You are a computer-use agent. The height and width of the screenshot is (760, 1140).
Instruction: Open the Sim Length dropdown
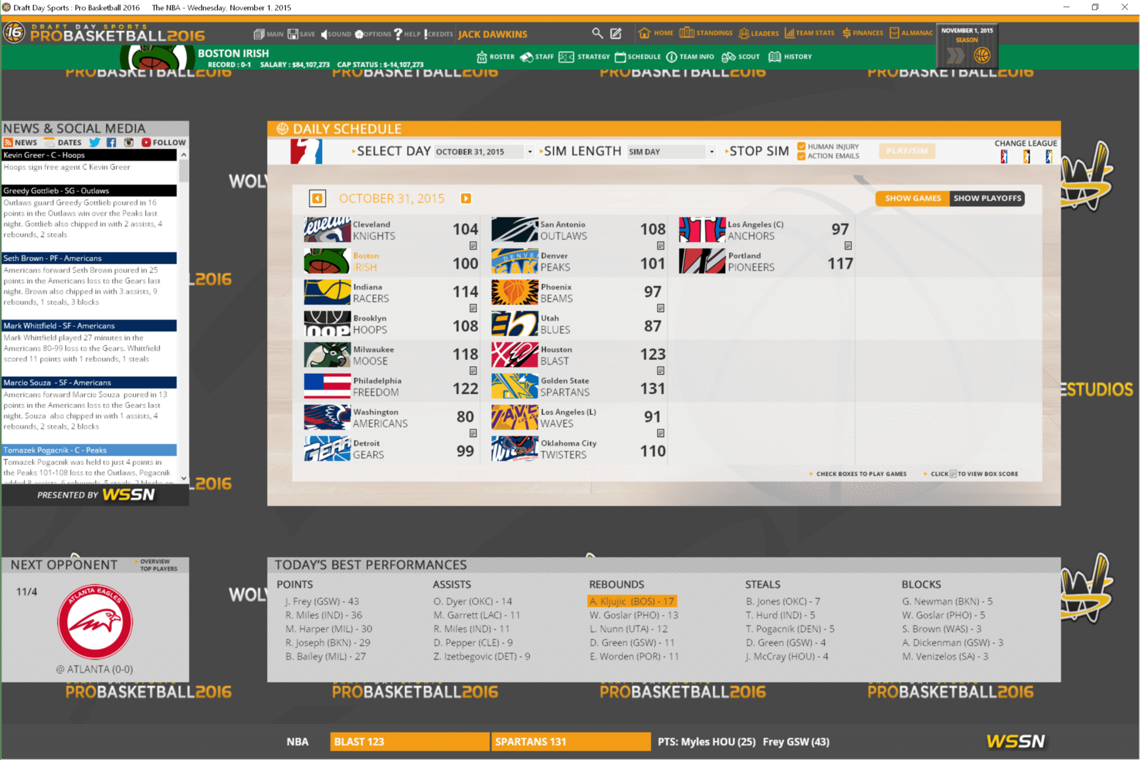click(x=671, y=151)
